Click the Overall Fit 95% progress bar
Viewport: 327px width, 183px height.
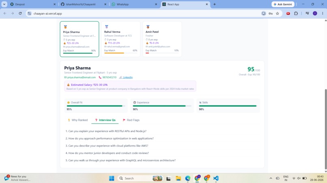96,106
